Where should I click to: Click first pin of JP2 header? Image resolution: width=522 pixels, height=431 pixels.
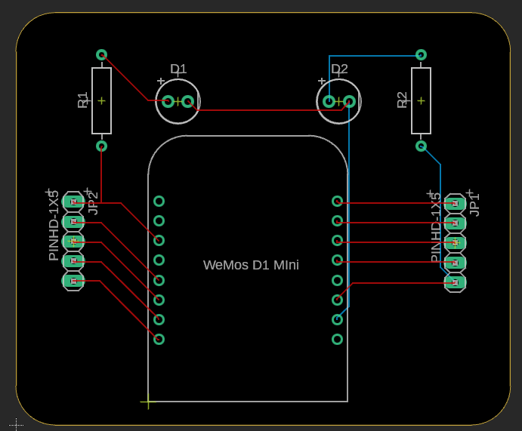(73, 202)
